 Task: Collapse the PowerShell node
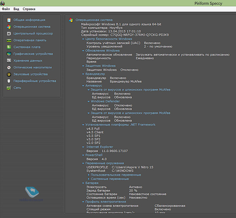(83, 155)
